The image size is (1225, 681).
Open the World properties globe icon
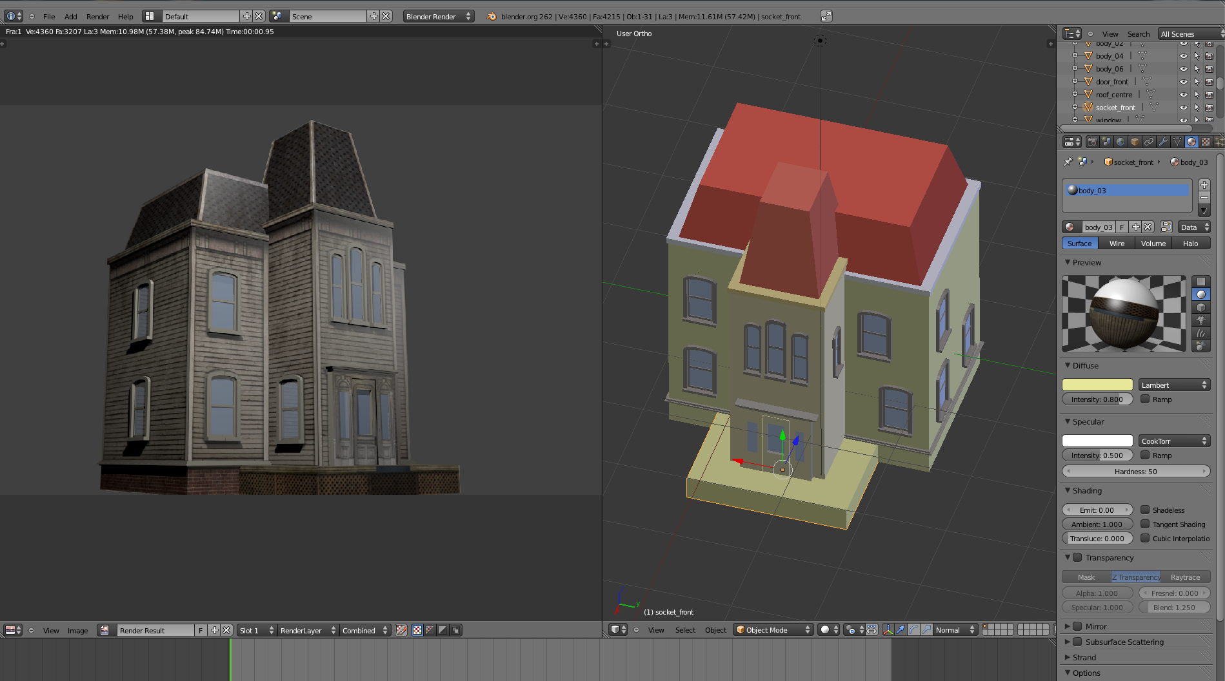click(1120, 142)
